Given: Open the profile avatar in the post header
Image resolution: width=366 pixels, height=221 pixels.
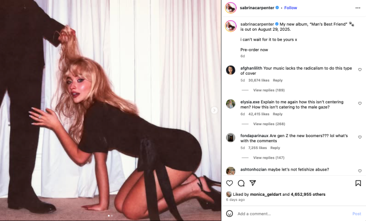Looking at the screenshot, I should [x=231, y=8].
